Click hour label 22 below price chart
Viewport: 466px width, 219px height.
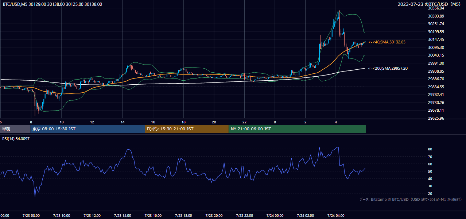point(244,122)
